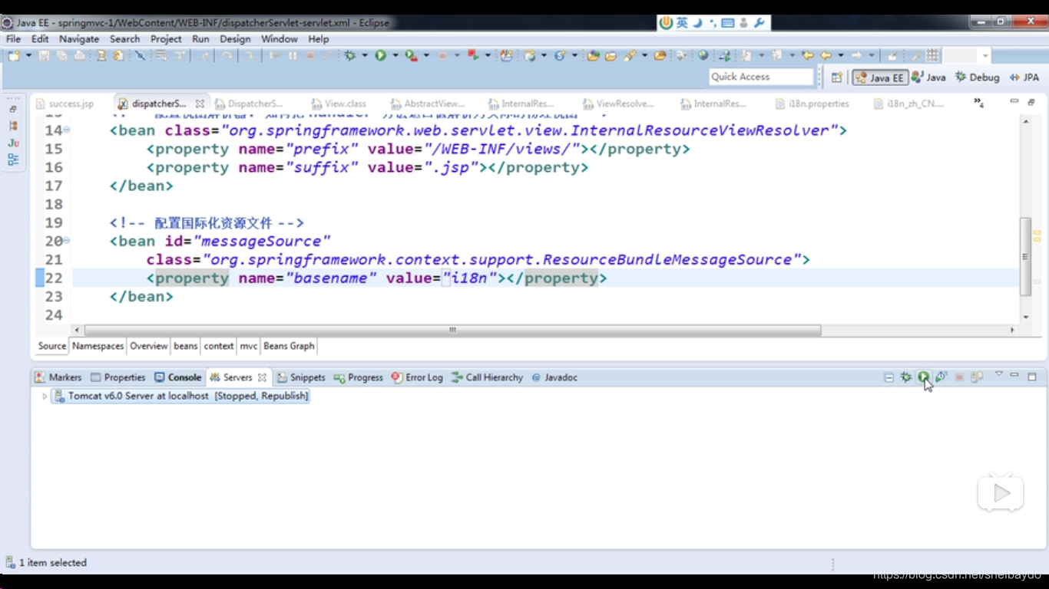Open the Namespaces editor page tab
1049x589 pixels.
98,347
